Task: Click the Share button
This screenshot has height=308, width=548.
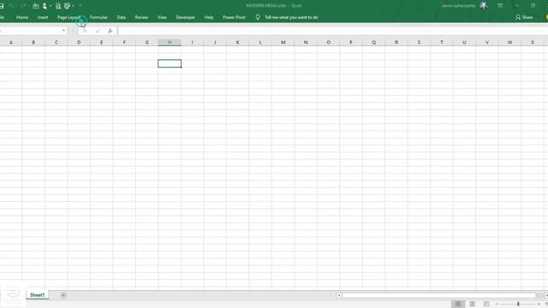Action: point(524,17)
